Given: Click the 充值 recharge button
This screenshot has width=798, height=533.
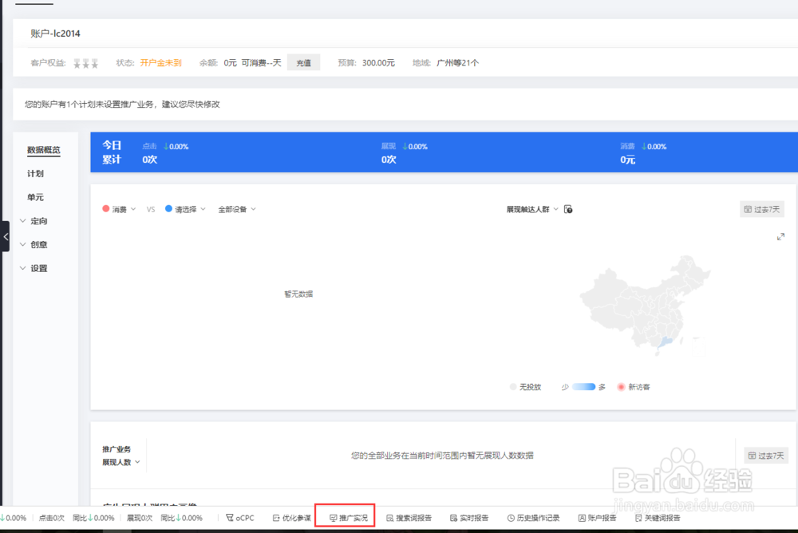Looking at the screenshot, I should tap(303, 62).
